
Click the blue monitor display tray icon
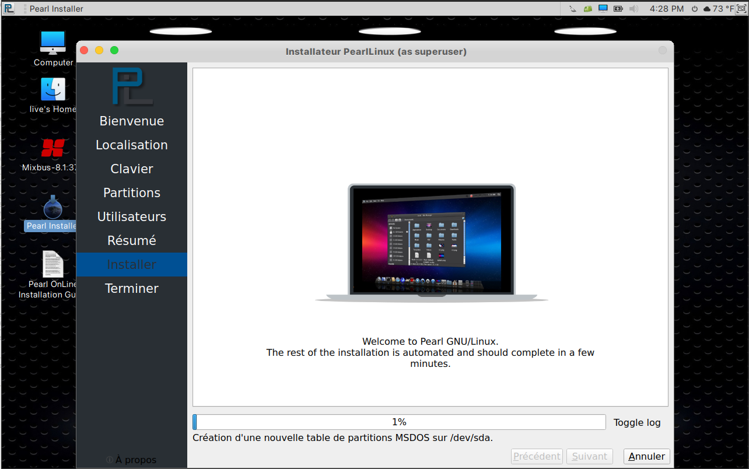[x=603, y=9]
